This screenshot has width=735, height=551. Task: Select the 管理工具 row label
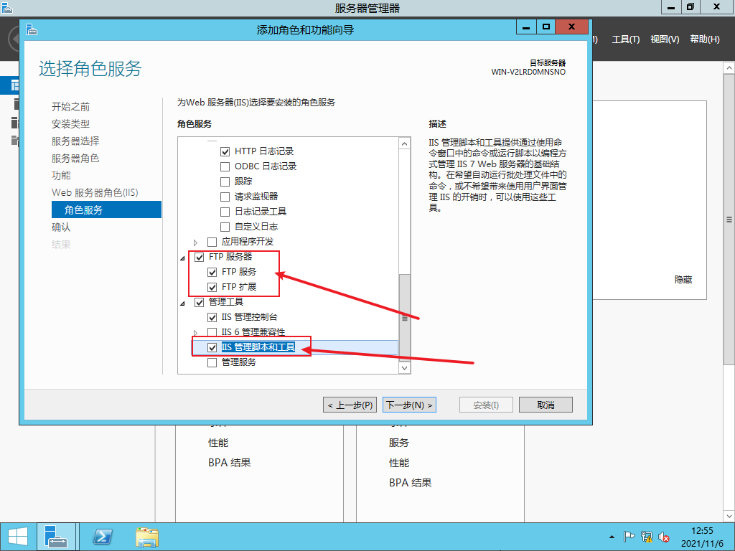pyautogui.click(x=226, y=302)
